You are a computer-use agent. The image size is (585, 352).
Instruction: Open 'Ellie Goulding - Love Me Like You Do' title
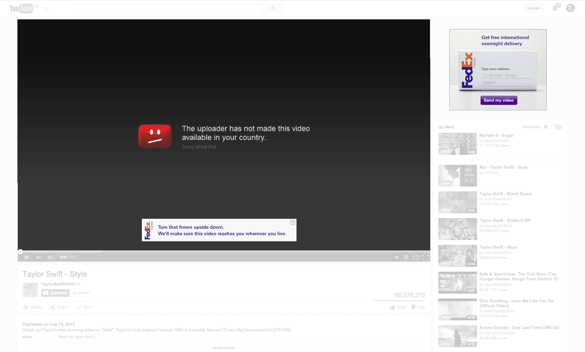516,303
